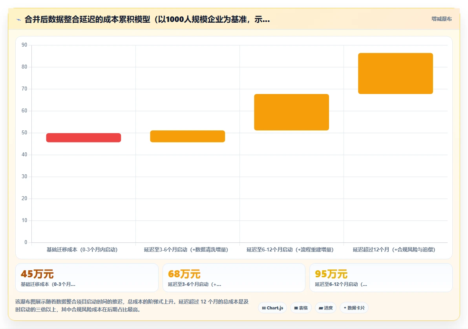Image resolution: width=468 pixels, height=329 pixels.
Task: Select the 68万元 data card
Action: tap(234, 277)
